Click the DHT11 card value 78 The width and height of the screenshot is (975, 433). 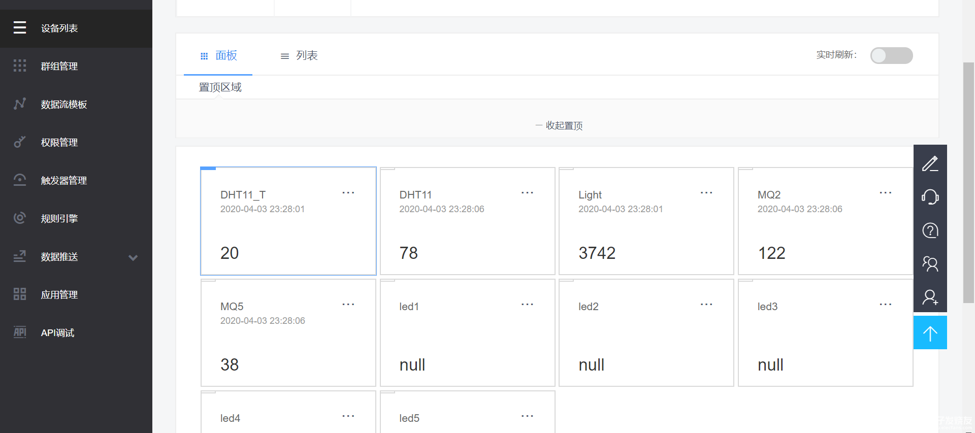[x=409, y=253]
